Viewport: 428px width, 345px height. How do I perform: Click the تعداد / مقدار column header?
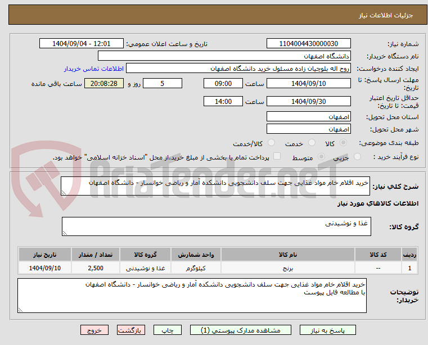(96, 255)
